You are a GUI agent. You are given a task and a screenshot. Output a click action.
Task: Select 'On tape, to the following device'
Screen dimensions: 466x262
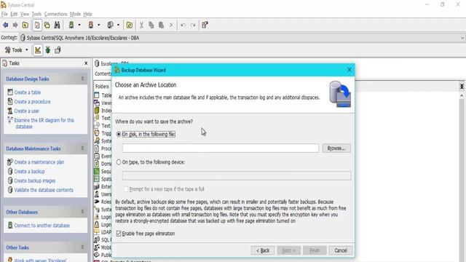(119, 162)
